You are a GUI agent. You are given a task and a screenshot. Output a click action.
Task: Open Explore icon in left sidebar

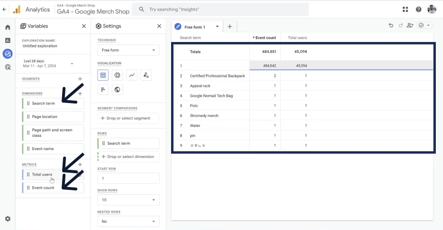click(8, 53)
